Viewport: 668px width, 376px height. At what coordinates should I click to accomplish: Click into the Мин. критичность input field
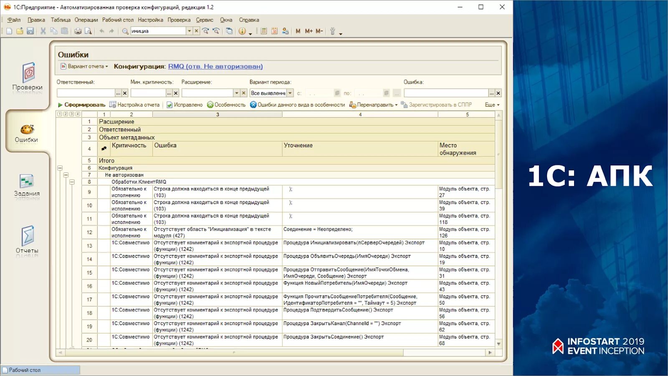click(148, 93)
